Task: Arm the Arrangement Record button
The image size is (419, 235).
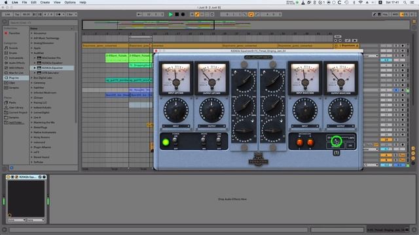Action: pyautogui.click(x=183, y=14)
